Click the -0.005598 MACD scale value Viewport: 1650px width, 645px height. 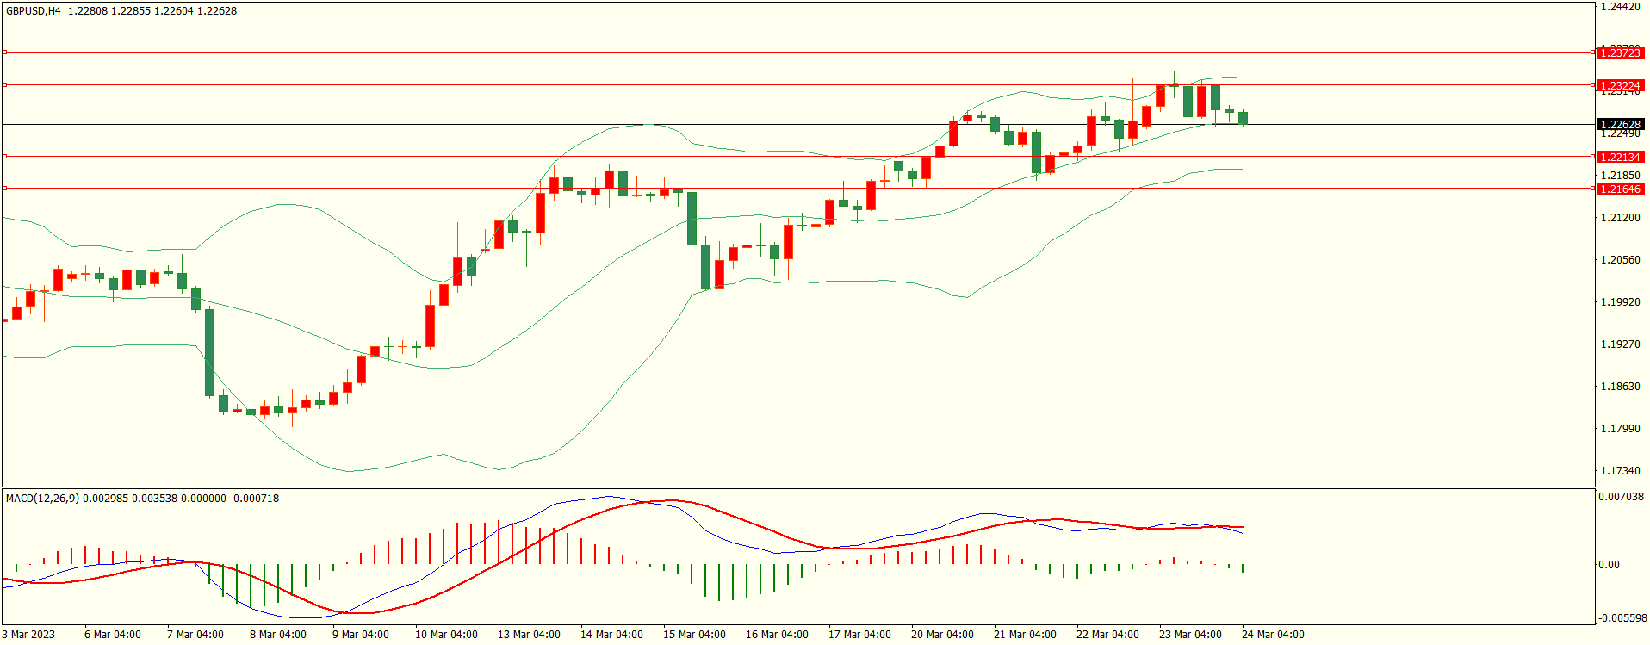1622,618
